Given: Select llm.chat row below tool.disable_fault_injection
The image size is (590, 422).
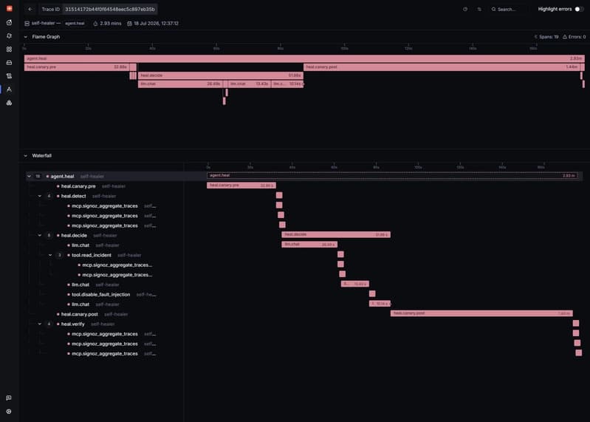Looking at the screenshot, I should click(105, 304).
